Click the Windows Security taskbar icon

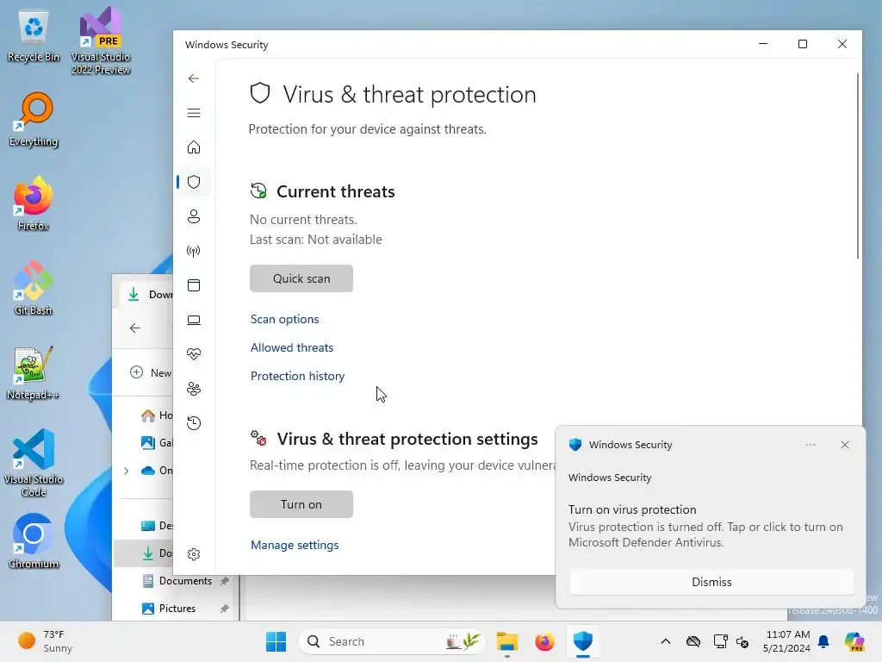point(583,641)
